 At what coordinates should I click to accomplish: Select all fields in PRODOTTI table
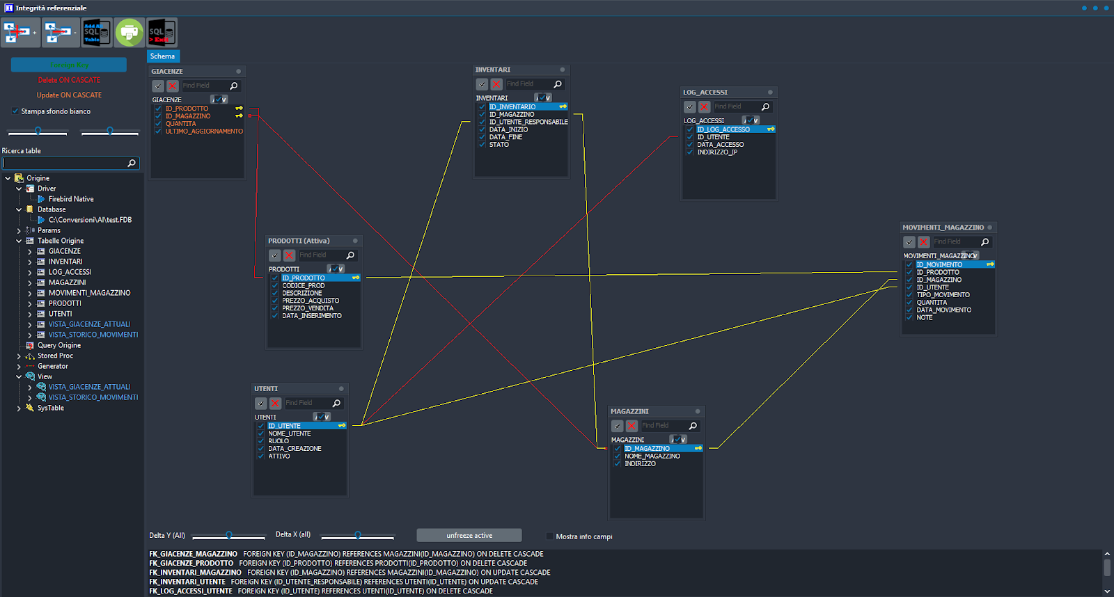coord(274,255)
